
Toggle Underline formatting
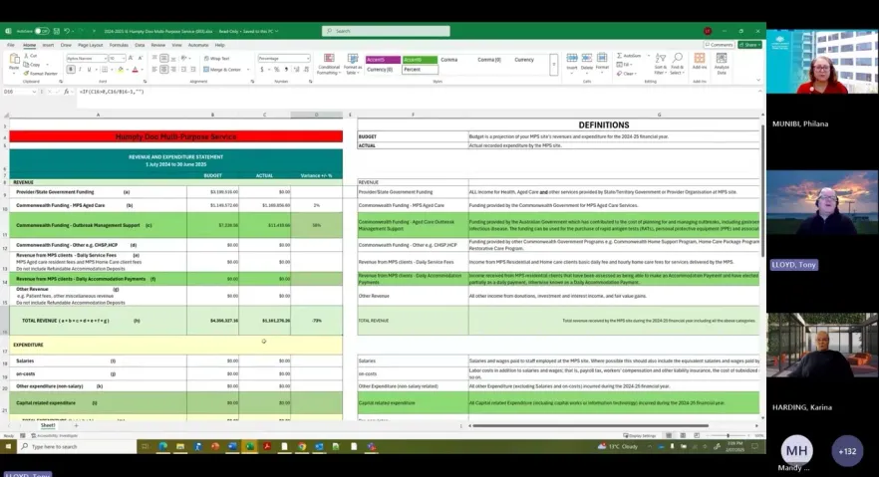(89, 70)
